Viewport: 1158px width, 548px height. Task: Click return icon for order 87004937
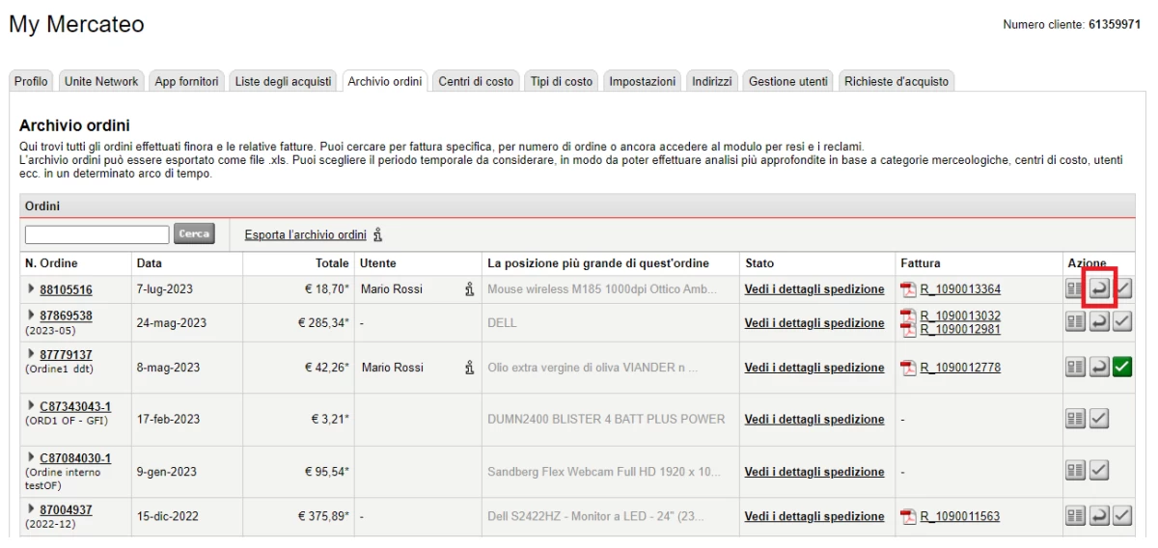click(1099, 516)
